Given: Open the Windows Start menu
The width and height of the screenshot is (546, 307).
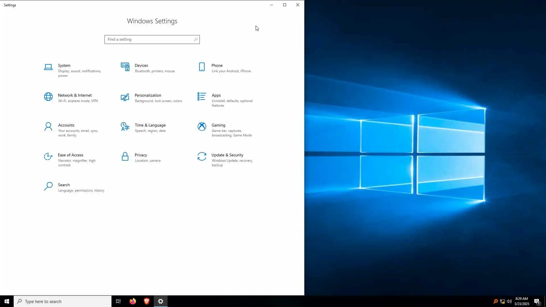Looking at the screenshot, I should [x=7, y=301].
